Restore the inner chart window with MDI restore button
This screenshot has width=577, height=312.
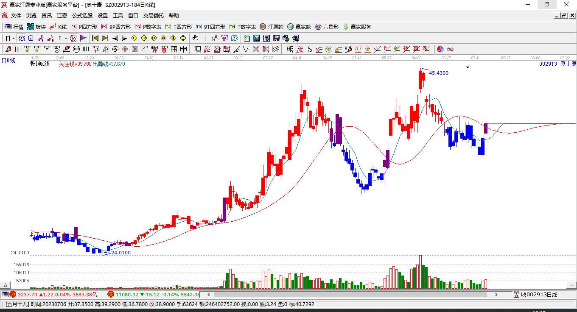coord(564,16)
